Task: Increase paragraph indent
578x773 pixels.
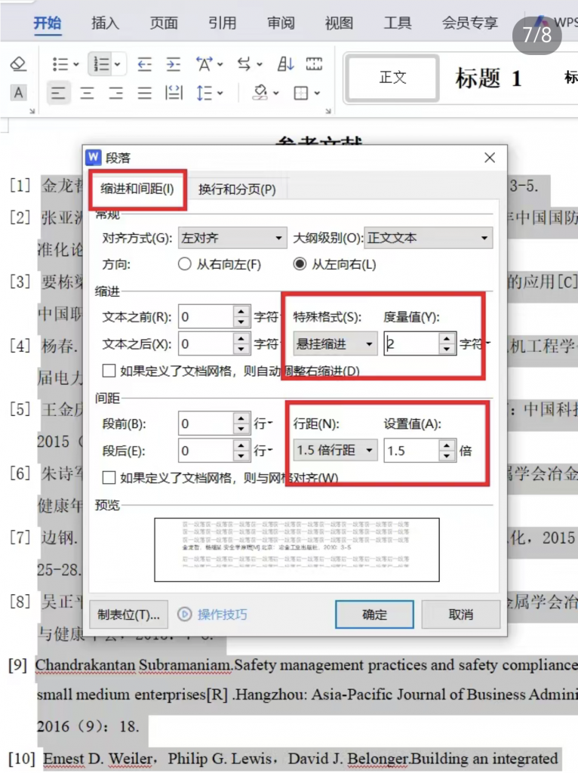Action: (173, 64)
